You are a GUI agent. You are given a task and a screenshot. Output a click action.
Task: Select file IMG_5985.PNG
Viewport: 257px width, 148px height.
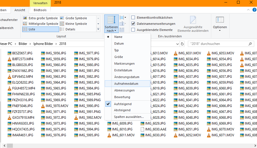87,94
